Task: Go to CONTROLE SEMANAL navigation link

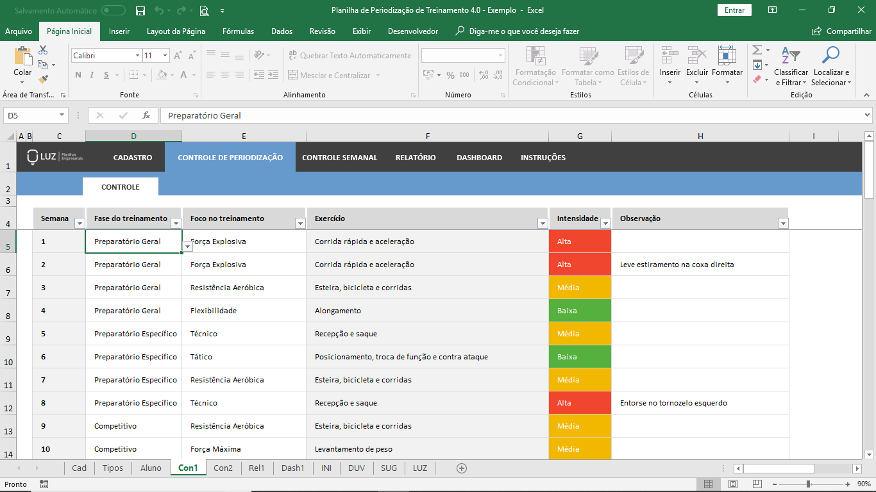Action: click(340, 158)
